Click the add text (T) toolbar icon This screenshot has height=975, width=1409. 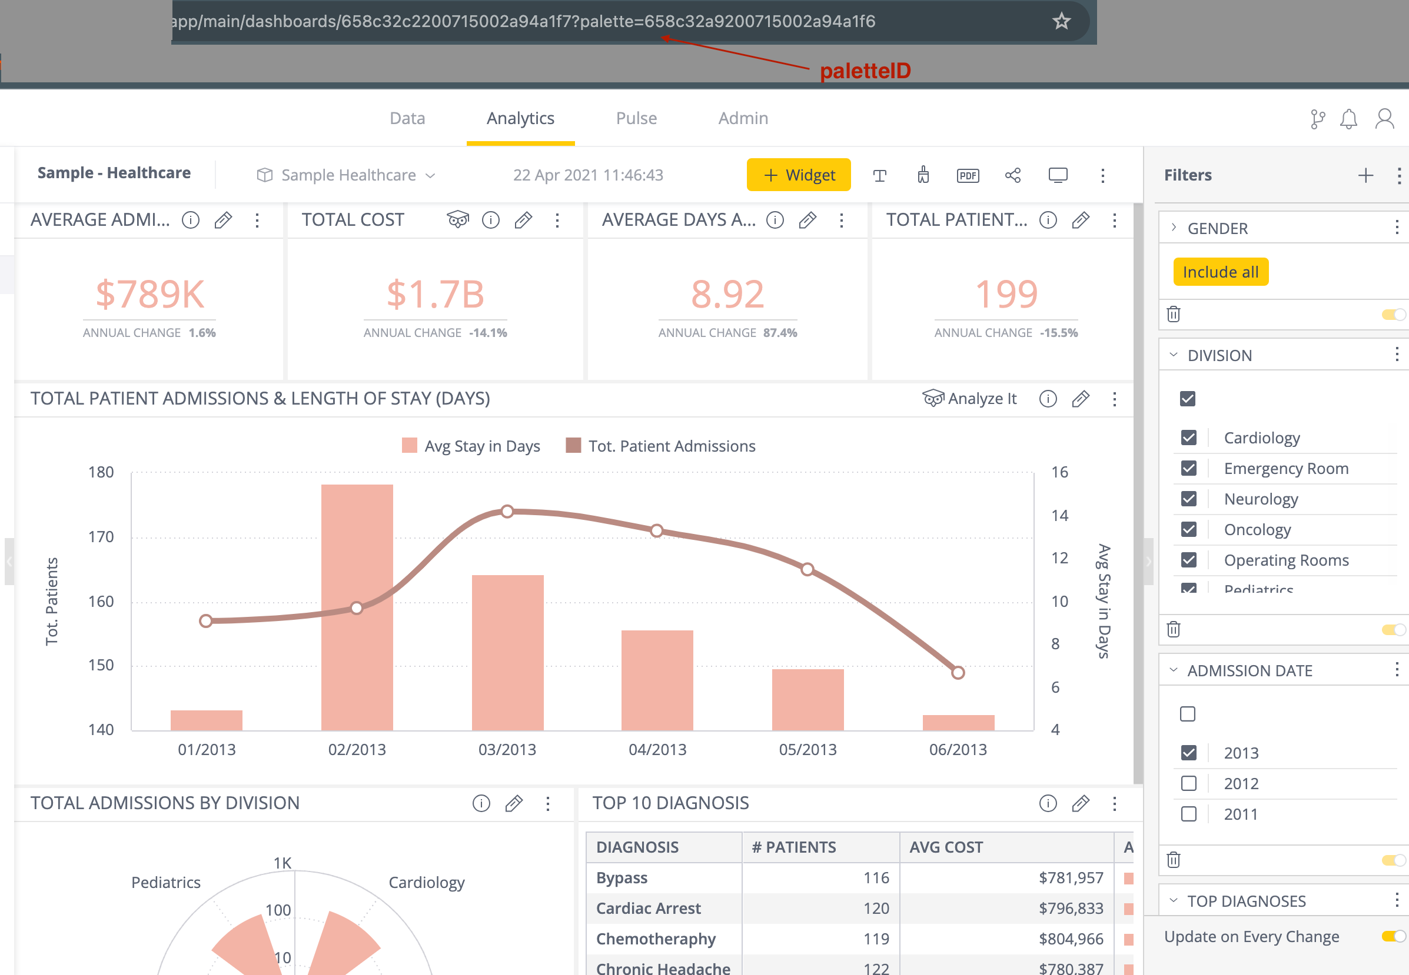[x=880, y=175]
